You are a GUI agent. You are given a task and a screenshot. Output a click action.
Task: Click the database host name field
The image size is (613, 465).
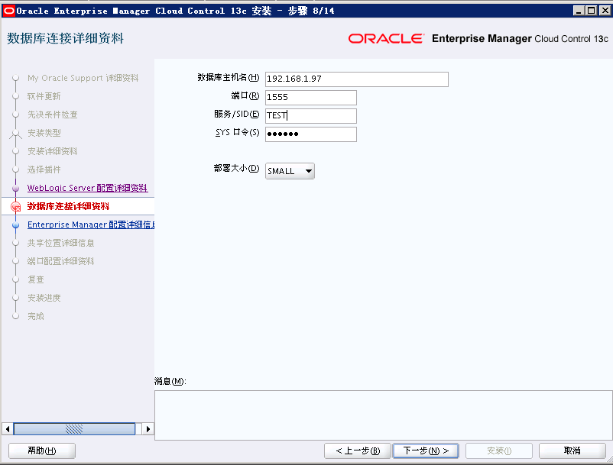pyautogui.click(x=356, y=79)
